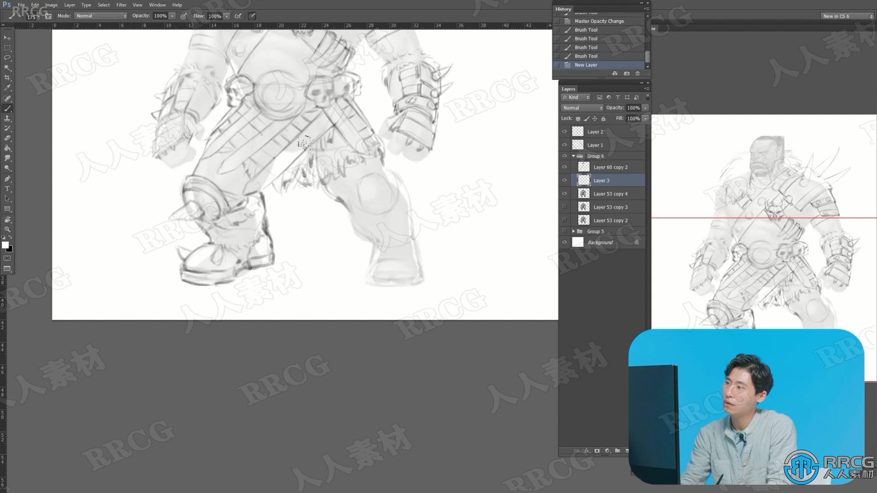The image size is (877, 493).
Task: Click the Text tool icon
Action: pyautogui.click(x=7, y=189)
